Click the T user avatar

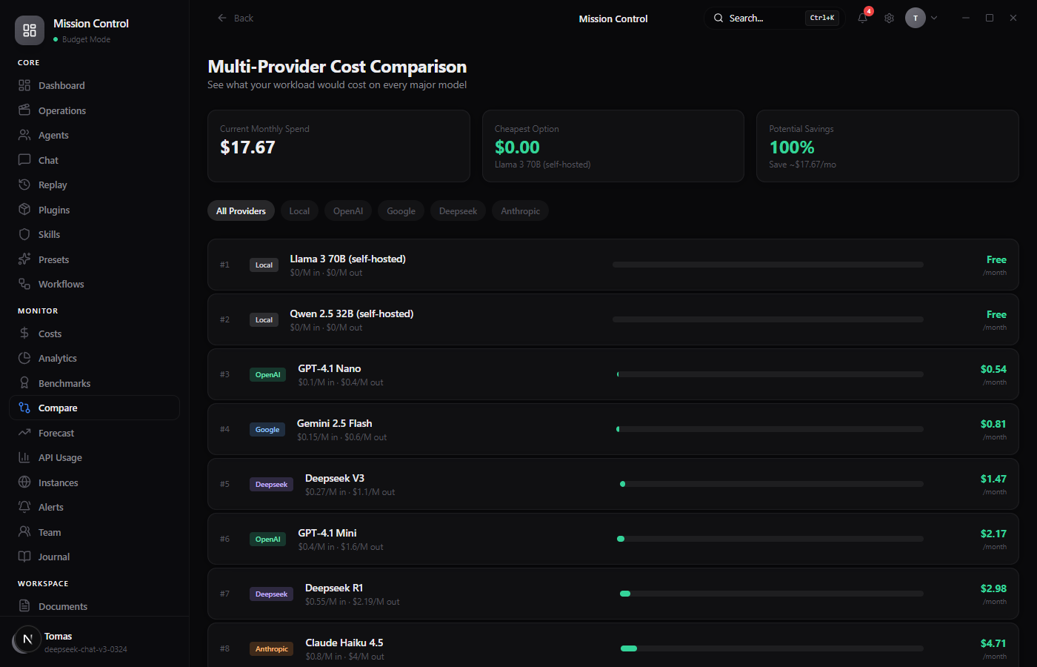coord(916,18)
